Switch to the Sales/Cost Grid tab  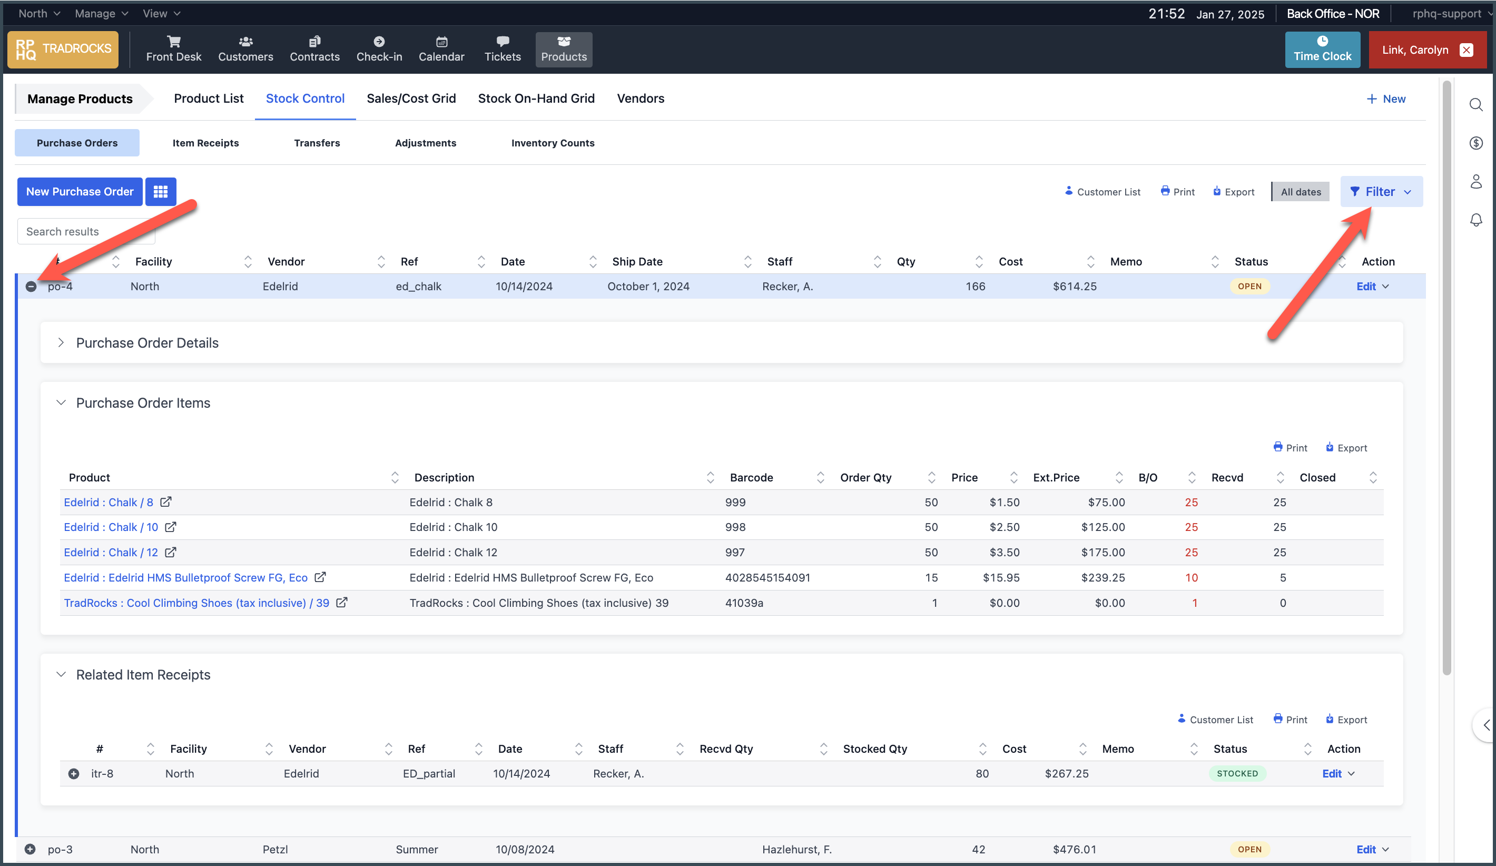coord(411,99)
